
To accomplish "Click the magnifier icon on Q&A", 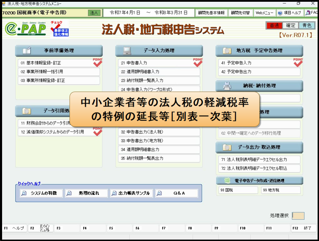I will (159, 193).
